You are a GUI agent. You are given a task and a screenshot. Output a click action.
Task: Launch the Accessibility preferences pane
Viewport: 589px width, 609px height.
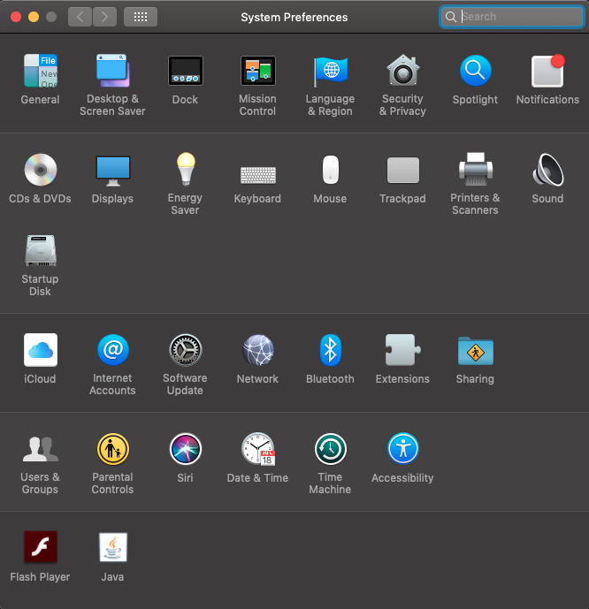402,450
